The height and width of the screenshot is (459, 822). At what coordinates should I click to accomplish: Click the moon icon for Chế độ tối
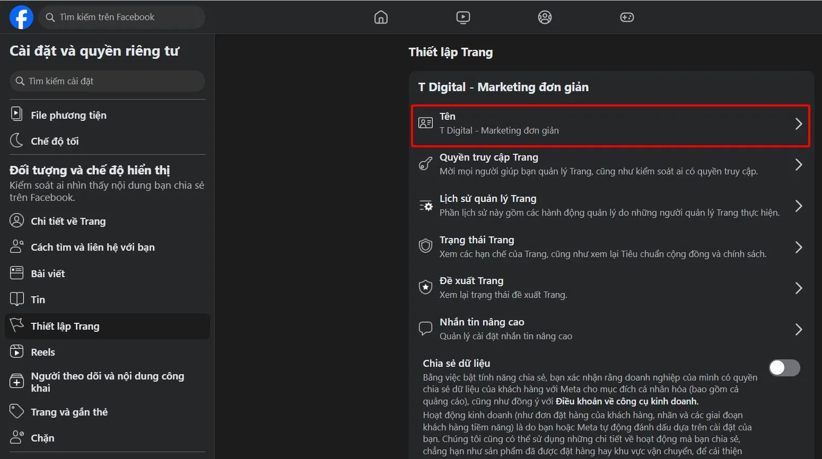pyautogui.click(x=16, y=140)
